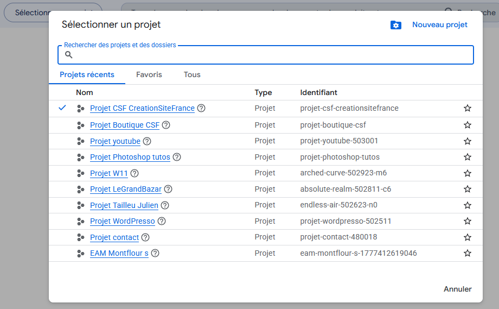Click project icon of Projet contact
This screenshot has width=499, height=309.
(80, 237)
